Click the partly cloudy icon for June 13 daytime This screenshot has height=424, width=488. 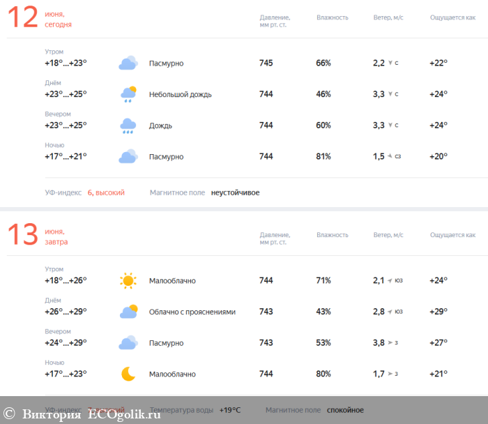click(x=128, y=312)
